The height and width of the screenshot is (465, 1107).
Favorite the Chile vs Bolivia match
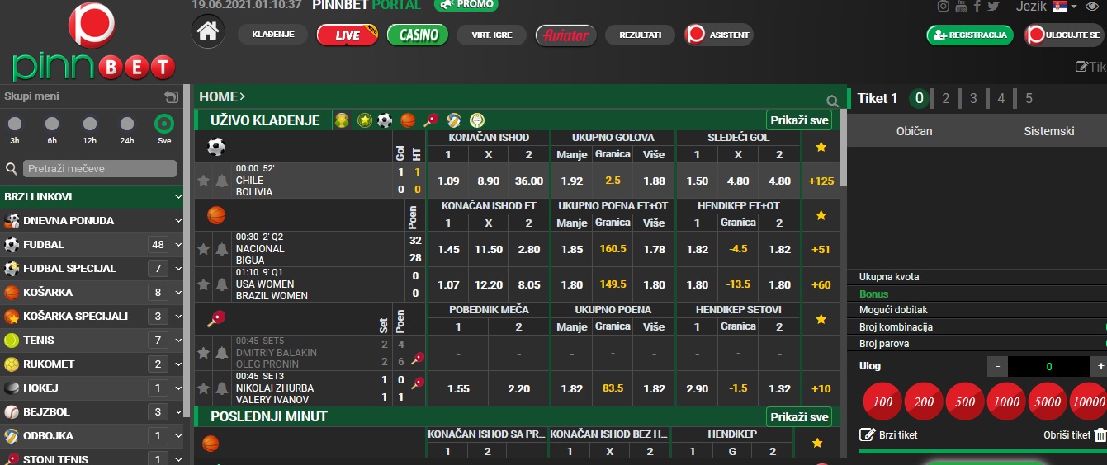pyautogui.click(x=203, y=181)
